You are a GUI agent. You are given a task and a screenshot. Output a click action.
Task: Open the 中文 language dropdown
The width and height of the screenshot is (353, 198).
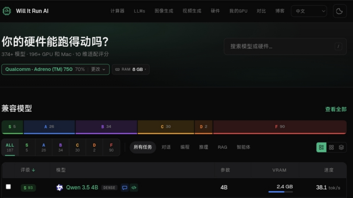309,11
